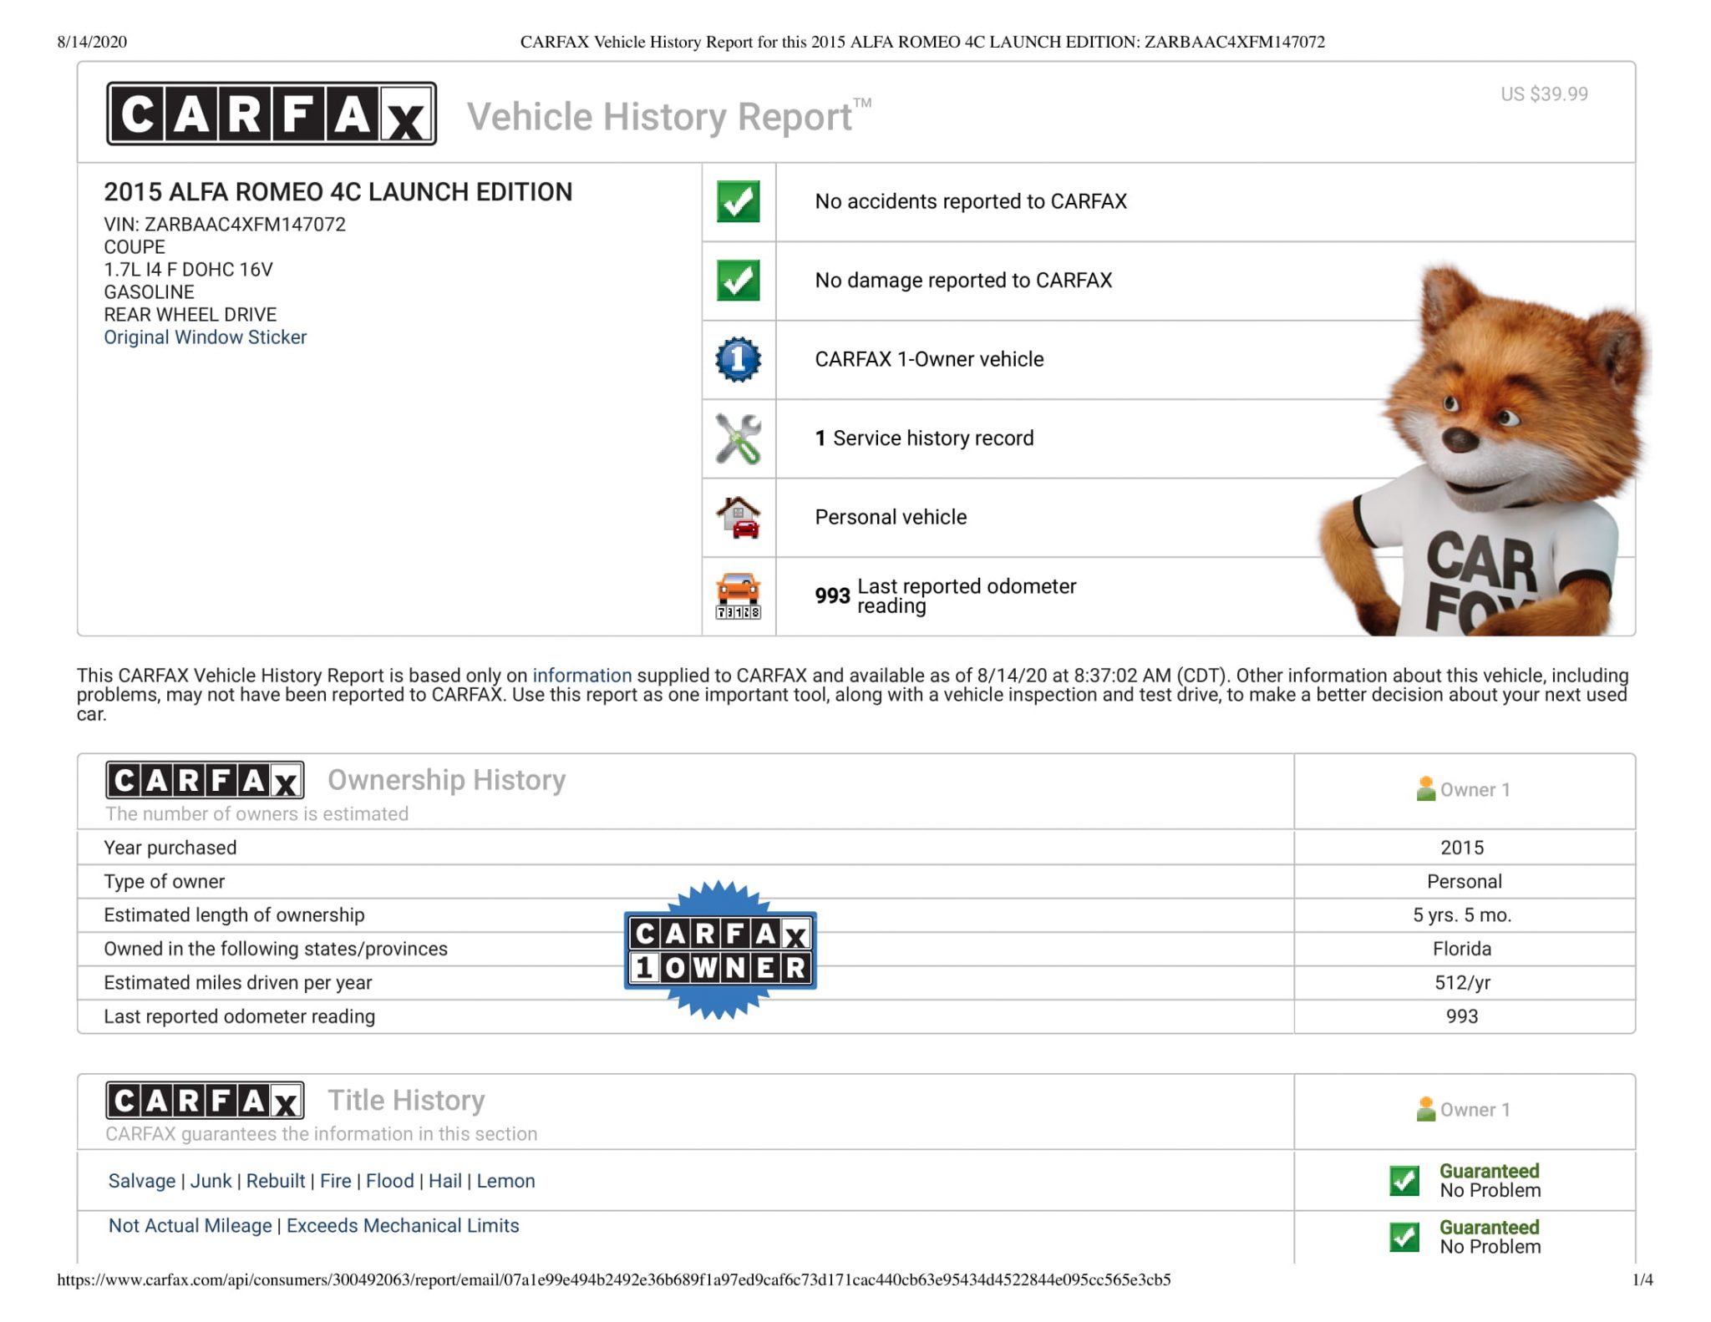Viewport: 1711px width, 1322px height.
Task: Click the CARFAX logo in the report header
Action: coord(272,114)
